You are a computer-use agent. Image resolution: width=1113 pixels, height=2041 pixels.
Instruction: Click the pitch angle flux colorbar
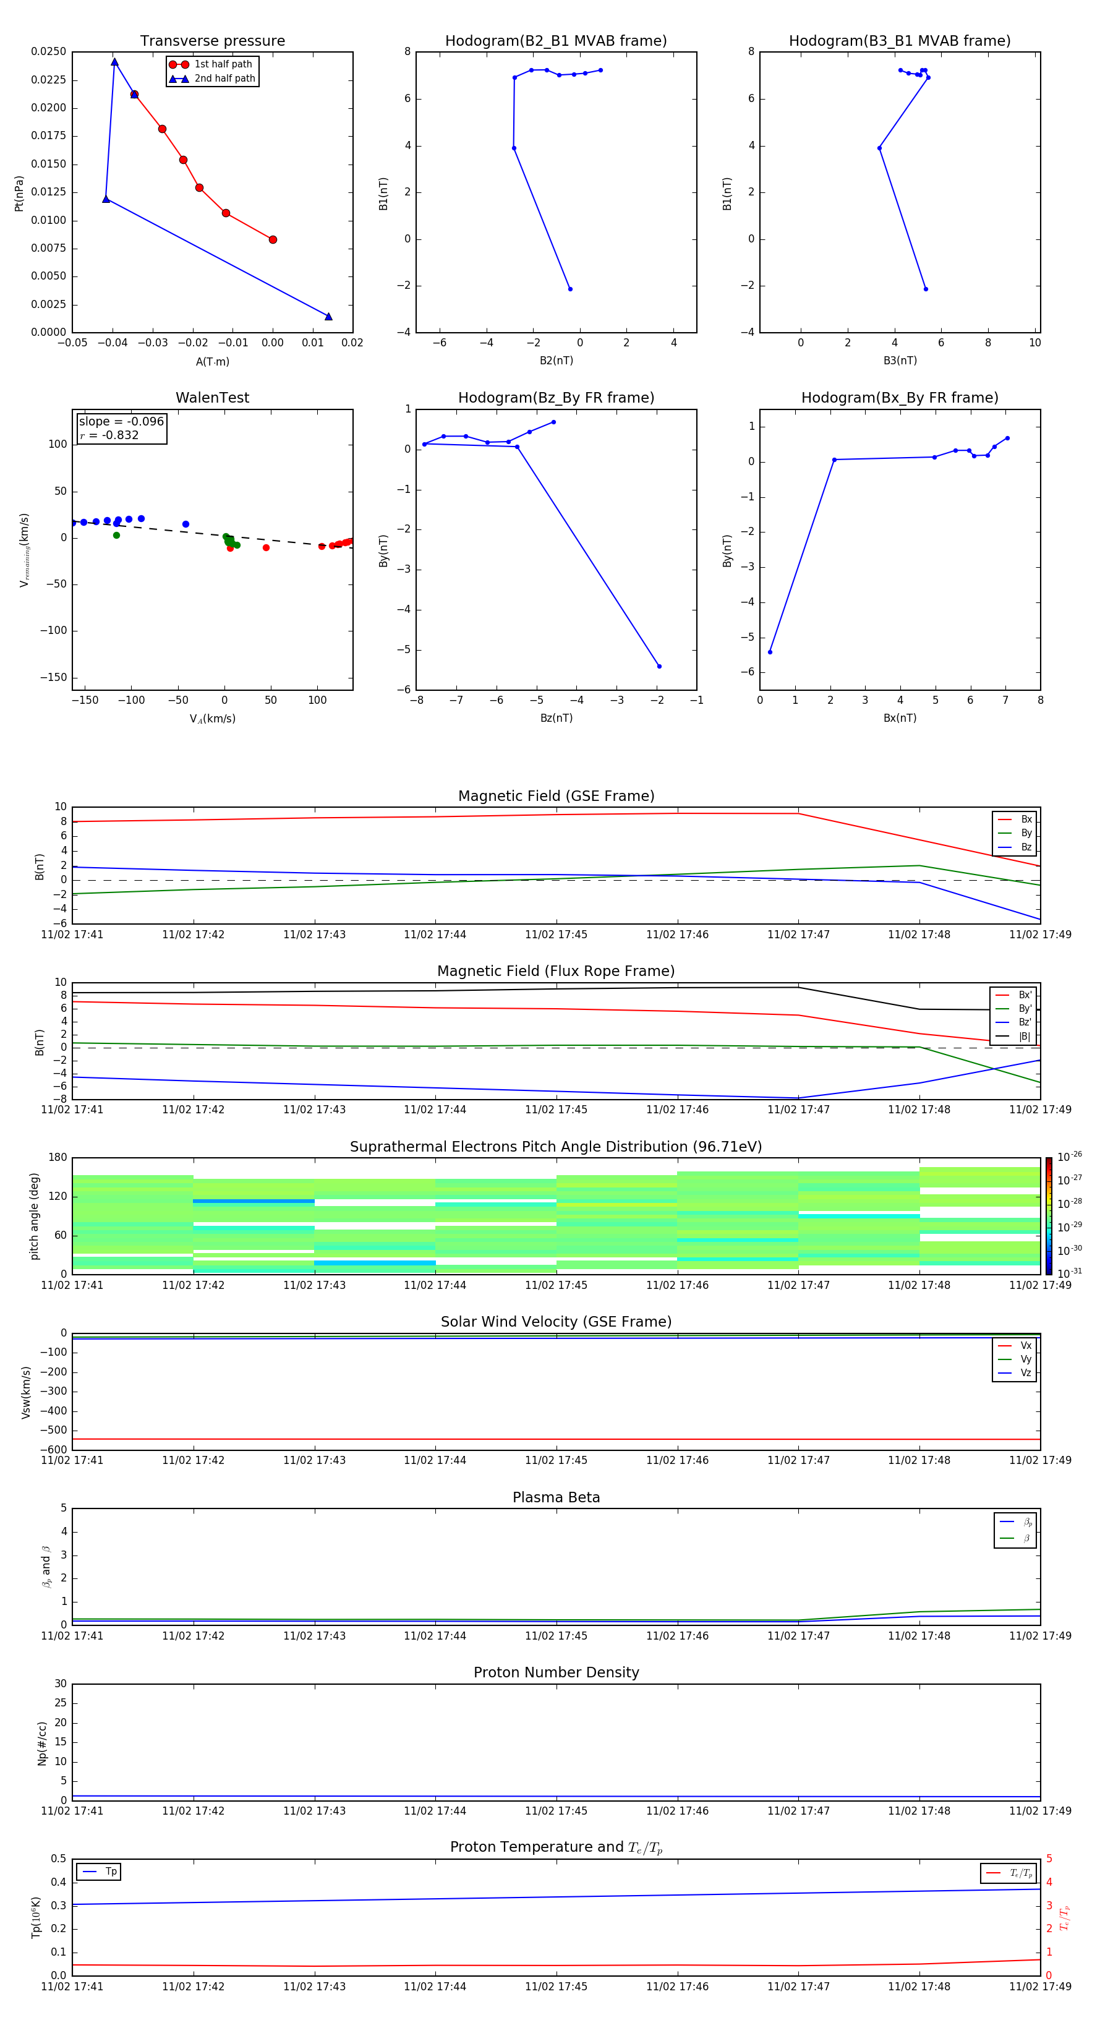pos(1049,1216)
